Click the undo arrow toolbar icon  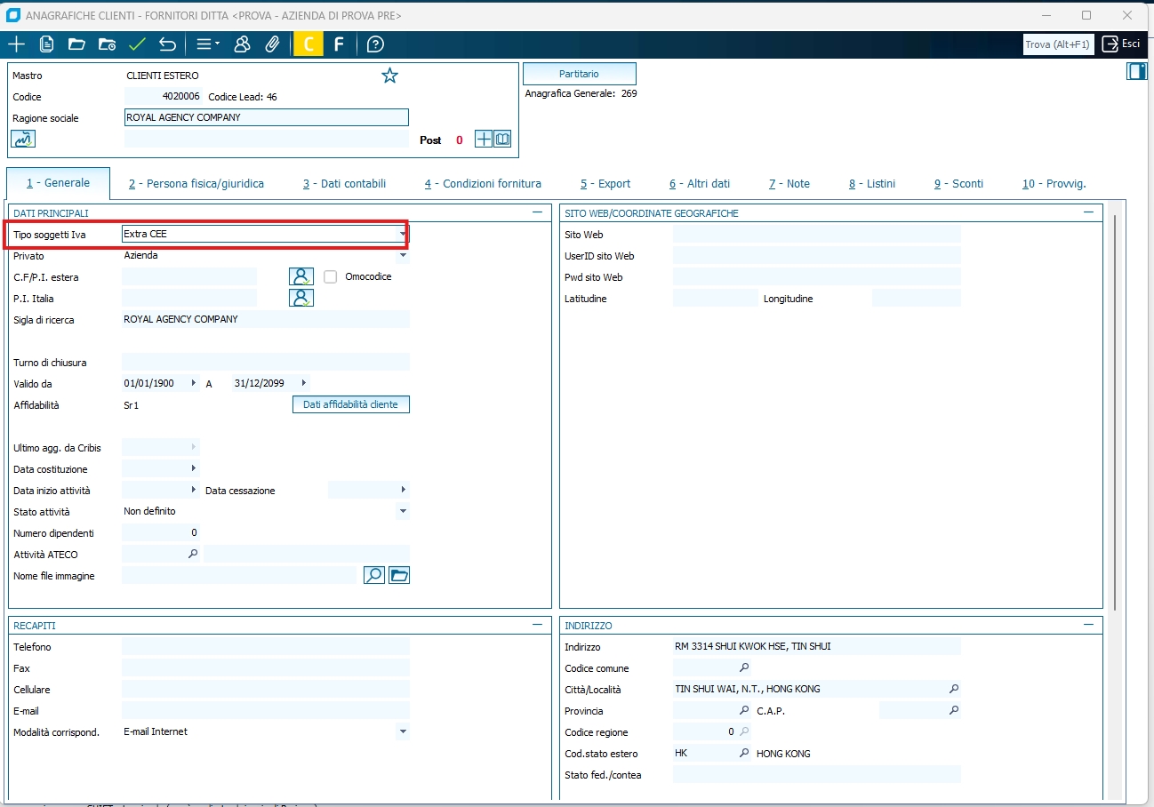point(167,44)
